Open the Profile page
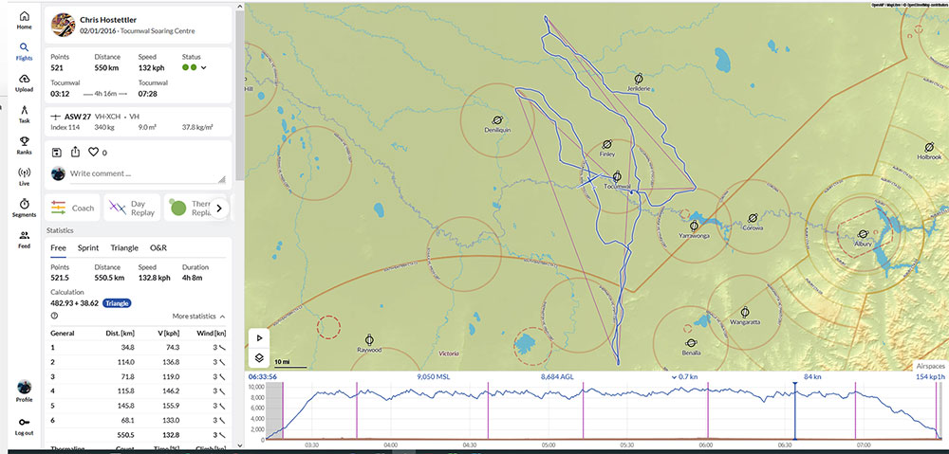The width and height of the screenshot is (949, 454). pyautogui.click(x=25, y=391)
